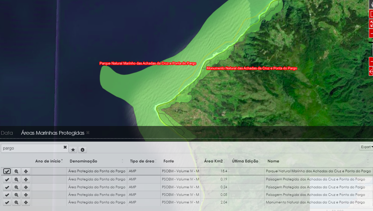373x211 pixels.
Task: Sort by Área Km2 column header
Action: [213, 161]
